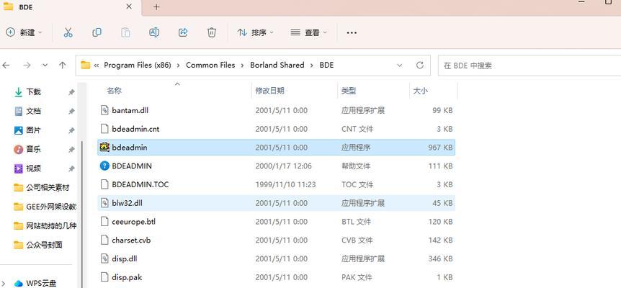Click the navigation pane vertical scrollbar
Viewport: 621px width, 288px height.
point(82,214)
